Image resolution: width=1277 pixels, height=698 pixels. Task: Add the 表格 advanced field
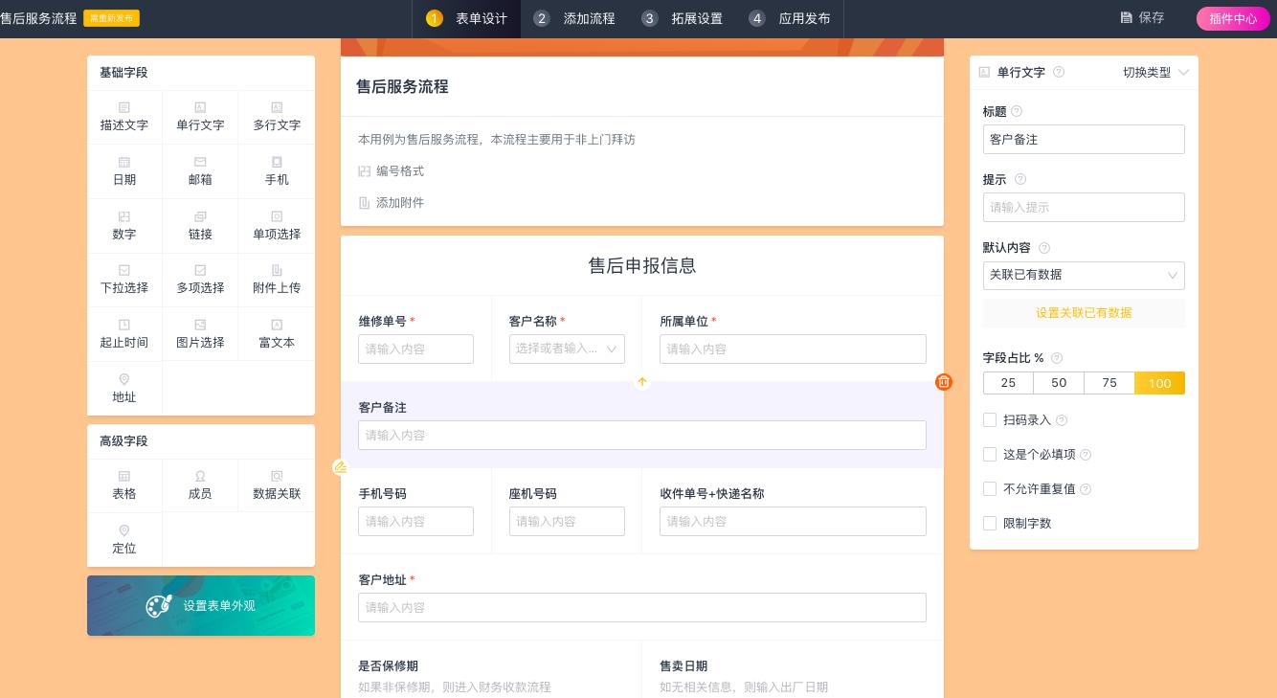[124, 484]
